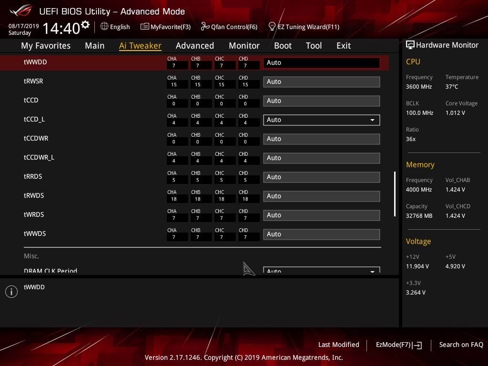The width and height of the screenshot is (488, 366).
Task: Click the CPU temperature 37°C value
Action: pyautogui.click(x=452, y=87)
